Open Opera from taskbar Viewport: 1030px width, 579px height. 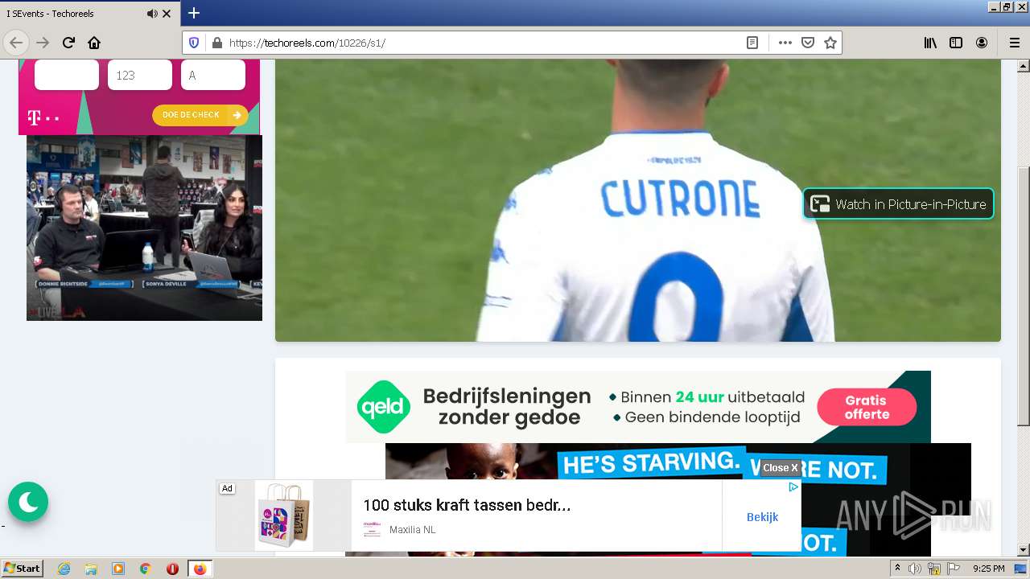pyautogui.click(x=172, y=569)
